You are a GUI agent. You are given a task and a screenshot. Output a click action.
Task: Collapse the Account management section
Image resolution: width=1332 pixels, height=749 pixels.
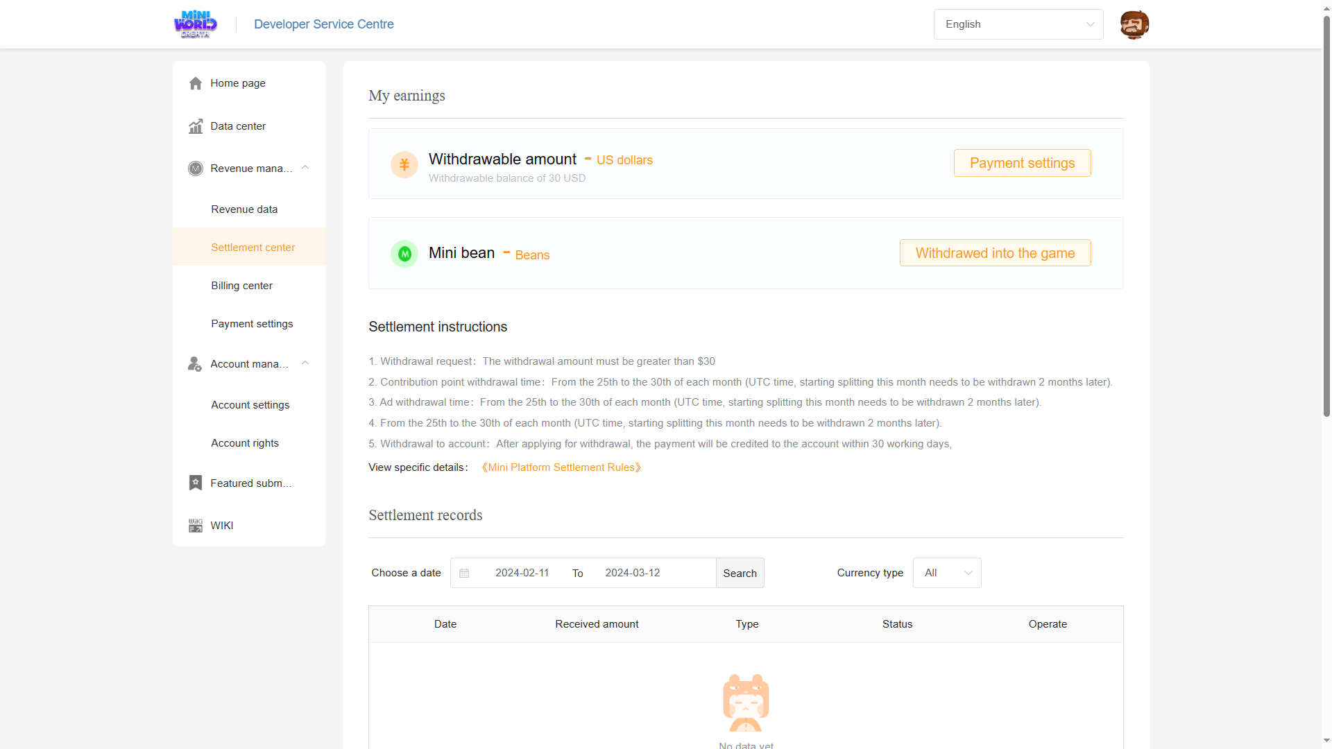tap(305, 363)
